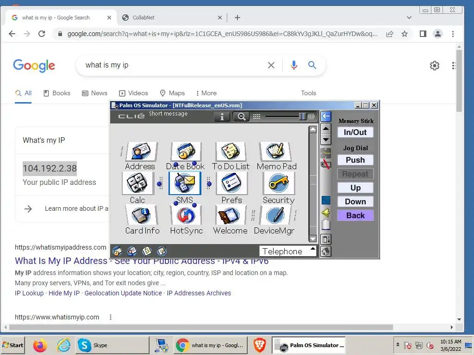Open the To Do List app icon
The height and width of the screenshot is (355, 474).
[x=231, y=151]
